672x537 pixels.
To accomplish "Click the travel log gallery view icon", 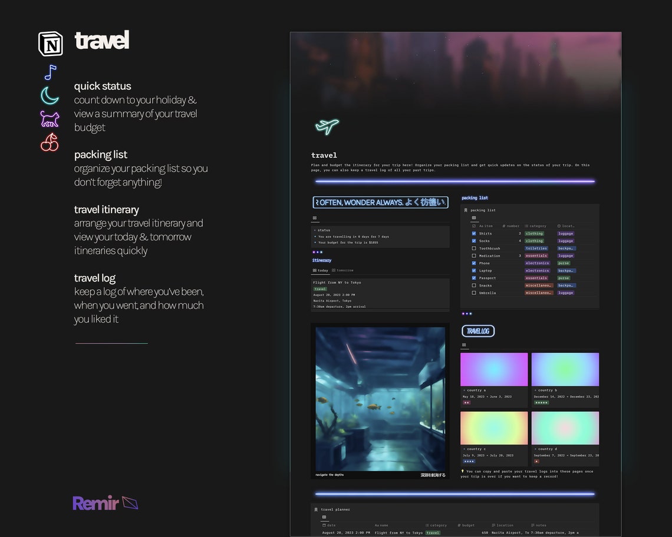I will point(464,345).
